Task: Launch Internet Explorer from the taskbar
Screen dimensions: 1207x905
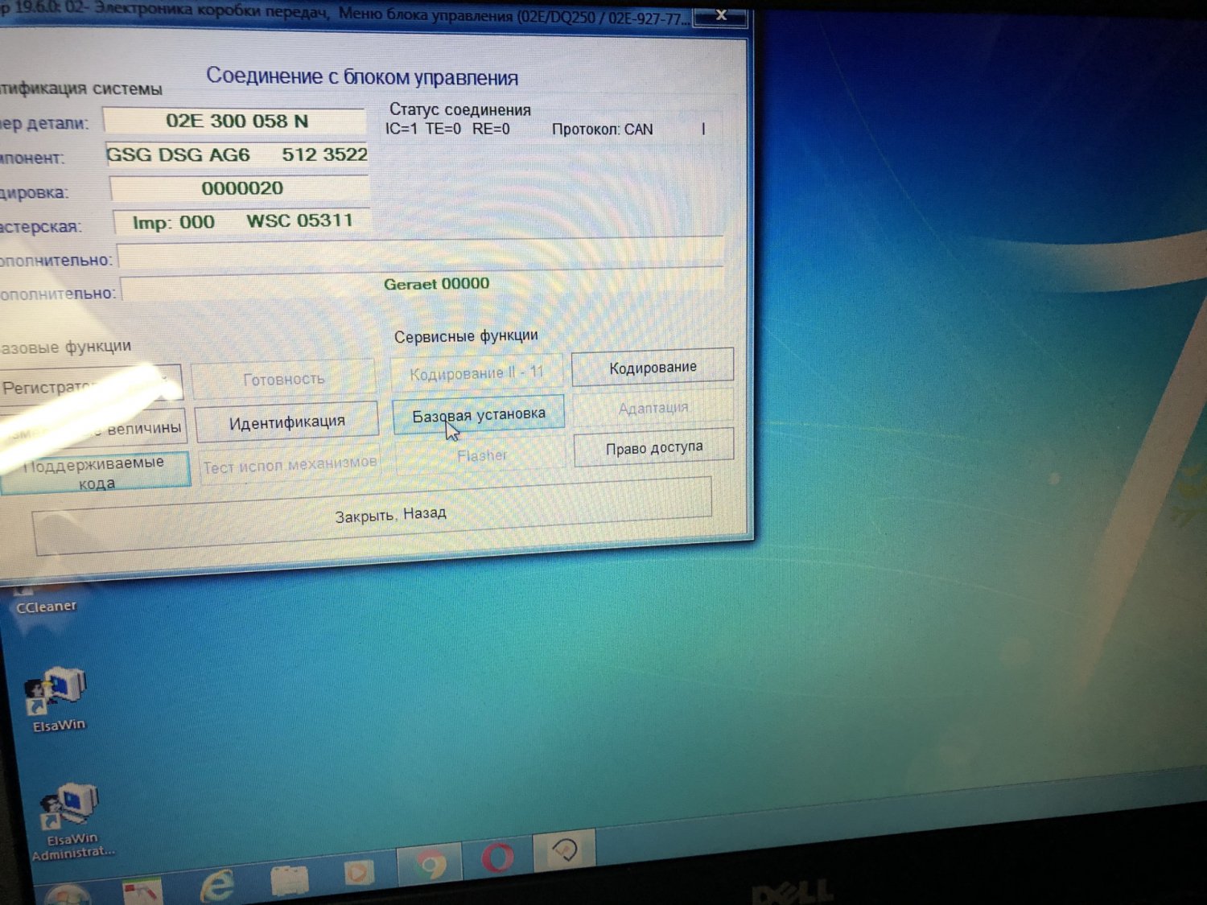Action: (x=217, y=885)
